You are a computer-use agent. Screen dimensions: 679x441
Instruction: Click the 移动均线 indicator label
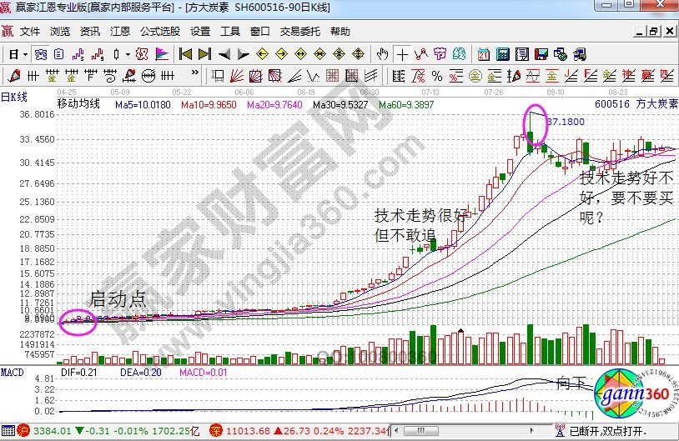pos(78,104)
